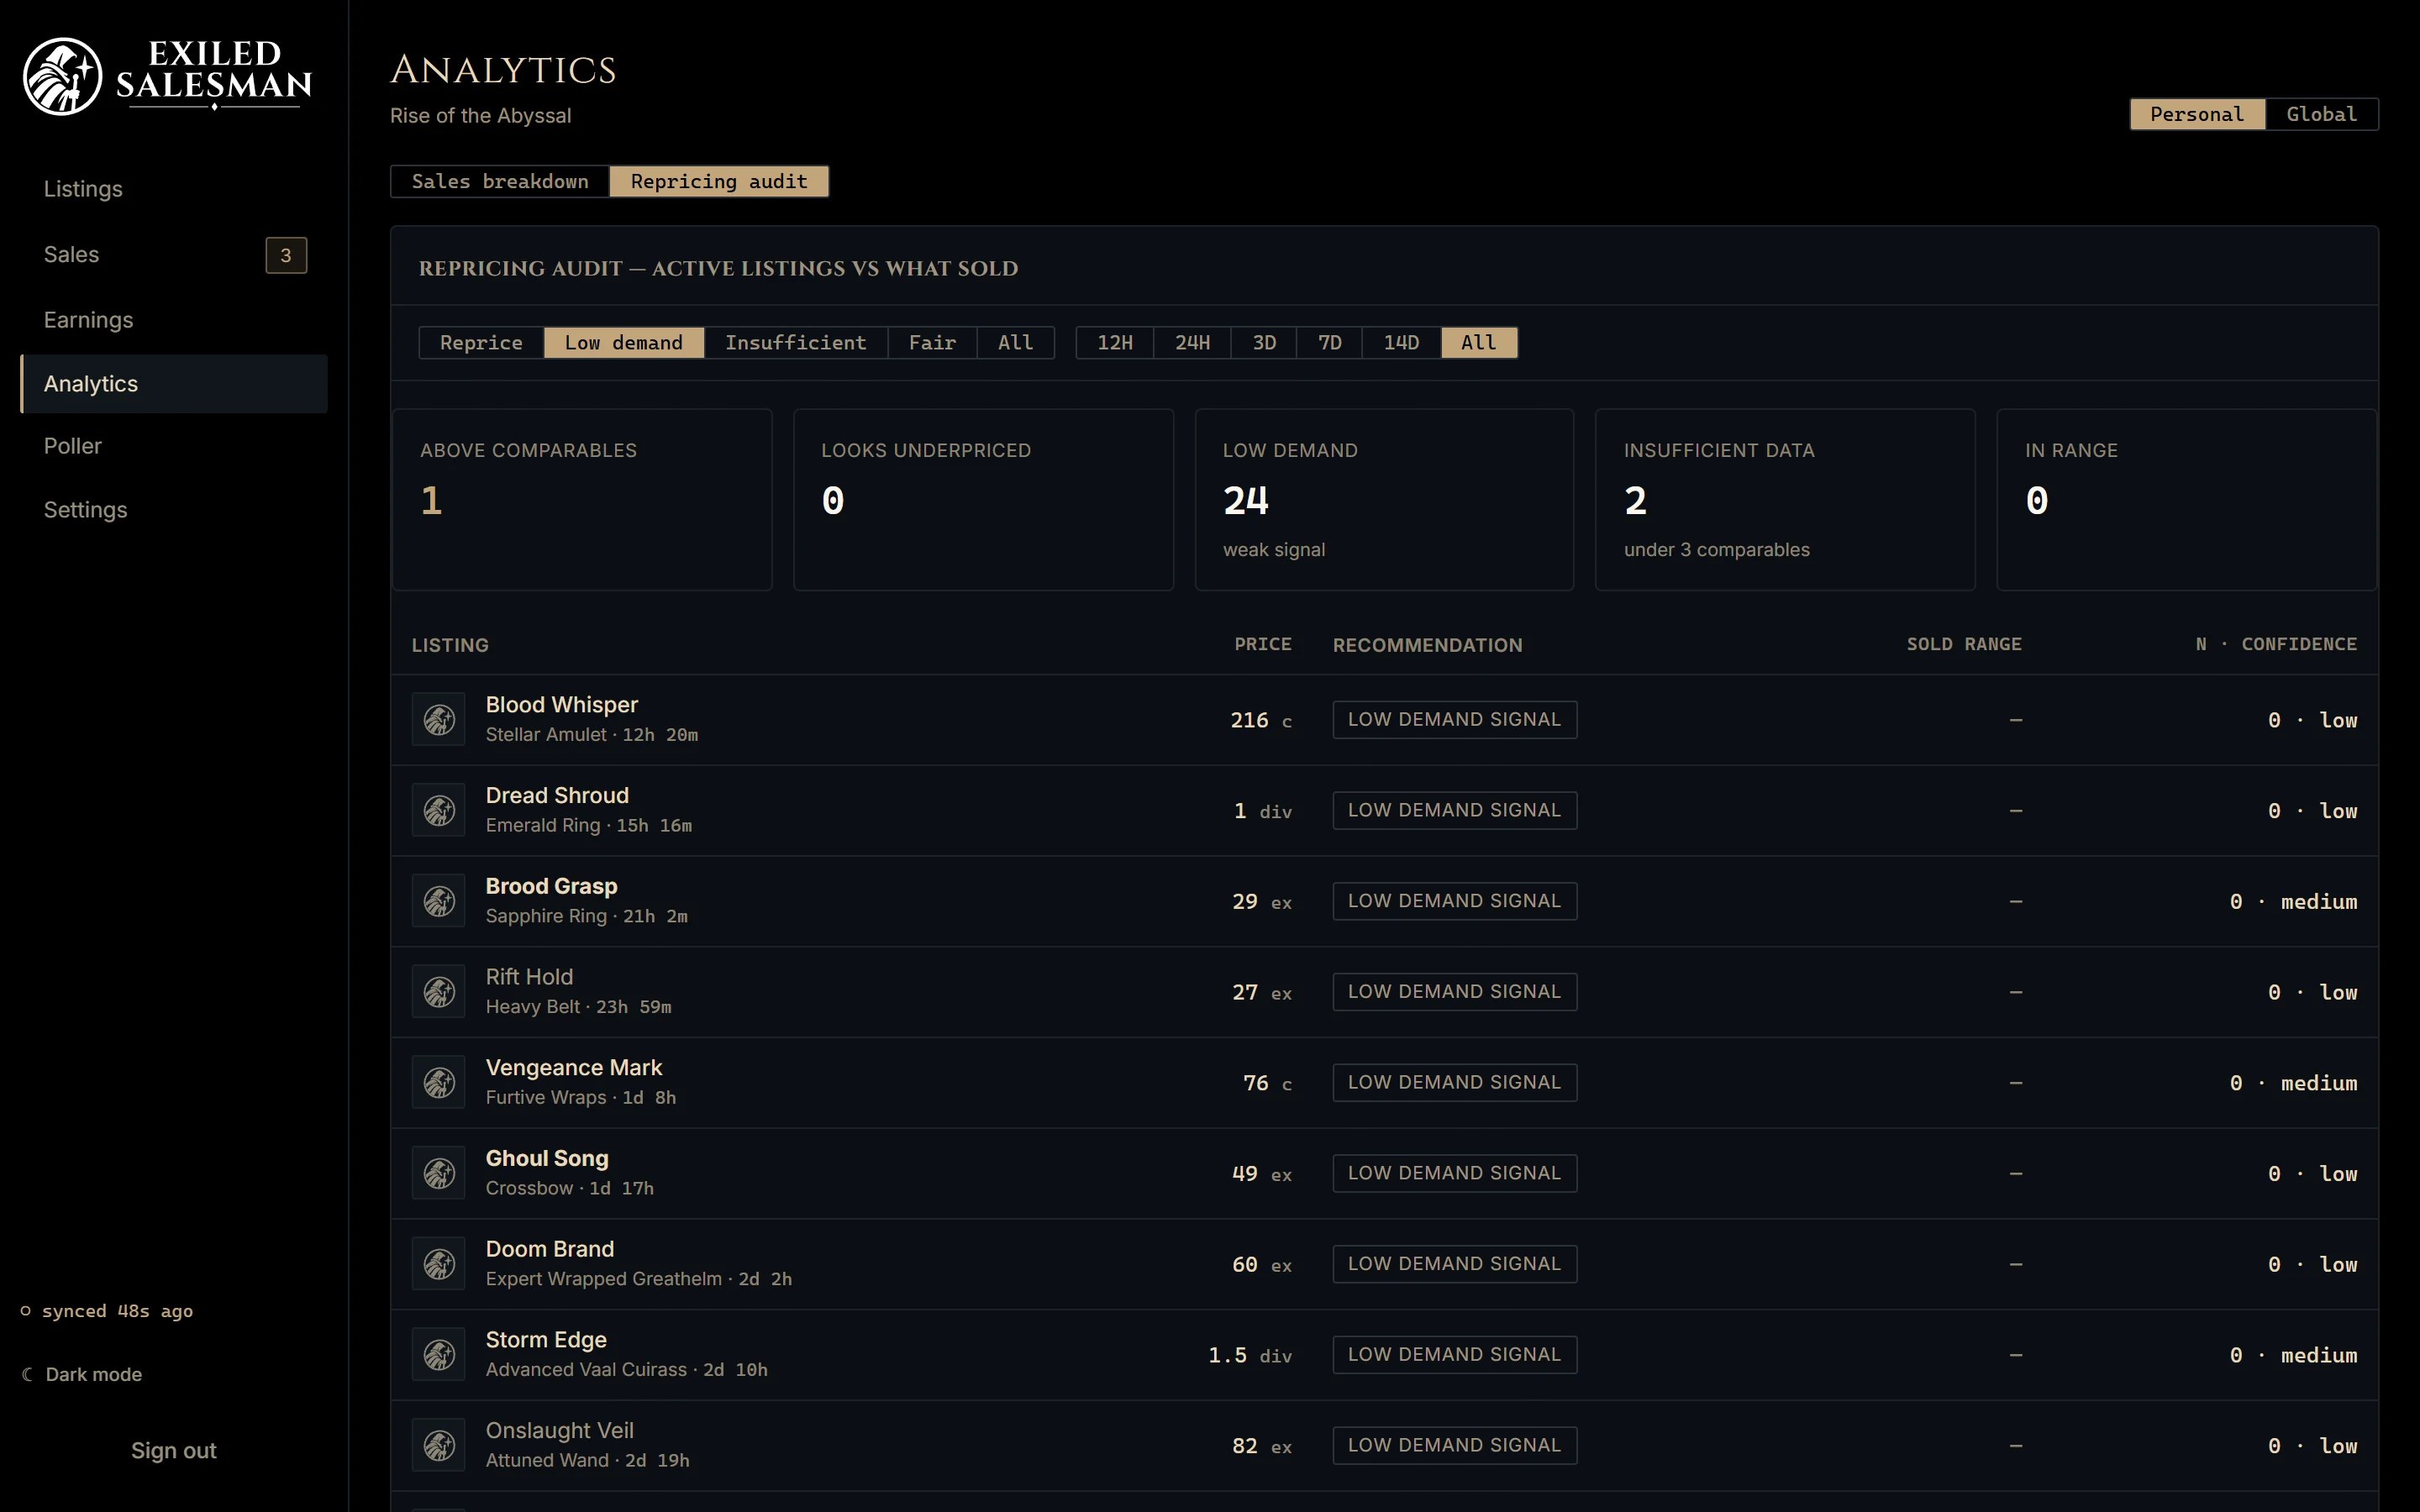Click Storm Edge LOW DEMAND SIGNAL badge

(1455, 1355)
